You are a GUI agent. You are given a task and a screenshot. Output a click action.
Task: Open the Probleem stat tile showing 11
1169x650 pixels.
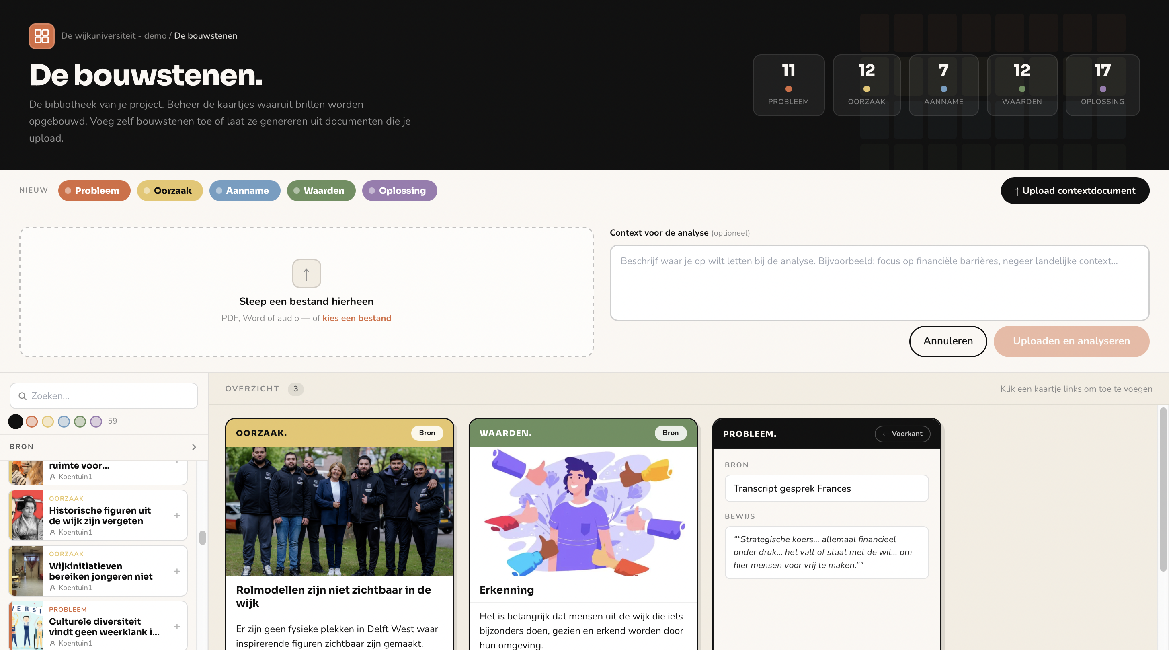click(788, 85)
